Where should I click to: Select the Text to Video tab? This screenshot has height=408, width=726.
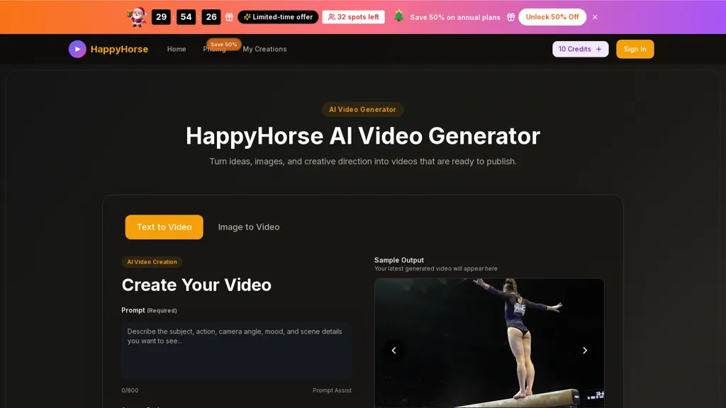164,227
